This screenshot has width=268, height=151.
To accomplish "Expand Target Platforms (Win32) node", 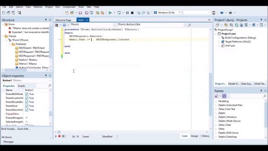I will pos(219,42).
